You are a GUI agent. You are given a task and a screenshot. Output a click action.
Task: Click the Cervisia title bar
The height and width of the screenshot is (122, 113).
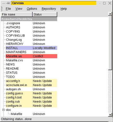54,3
